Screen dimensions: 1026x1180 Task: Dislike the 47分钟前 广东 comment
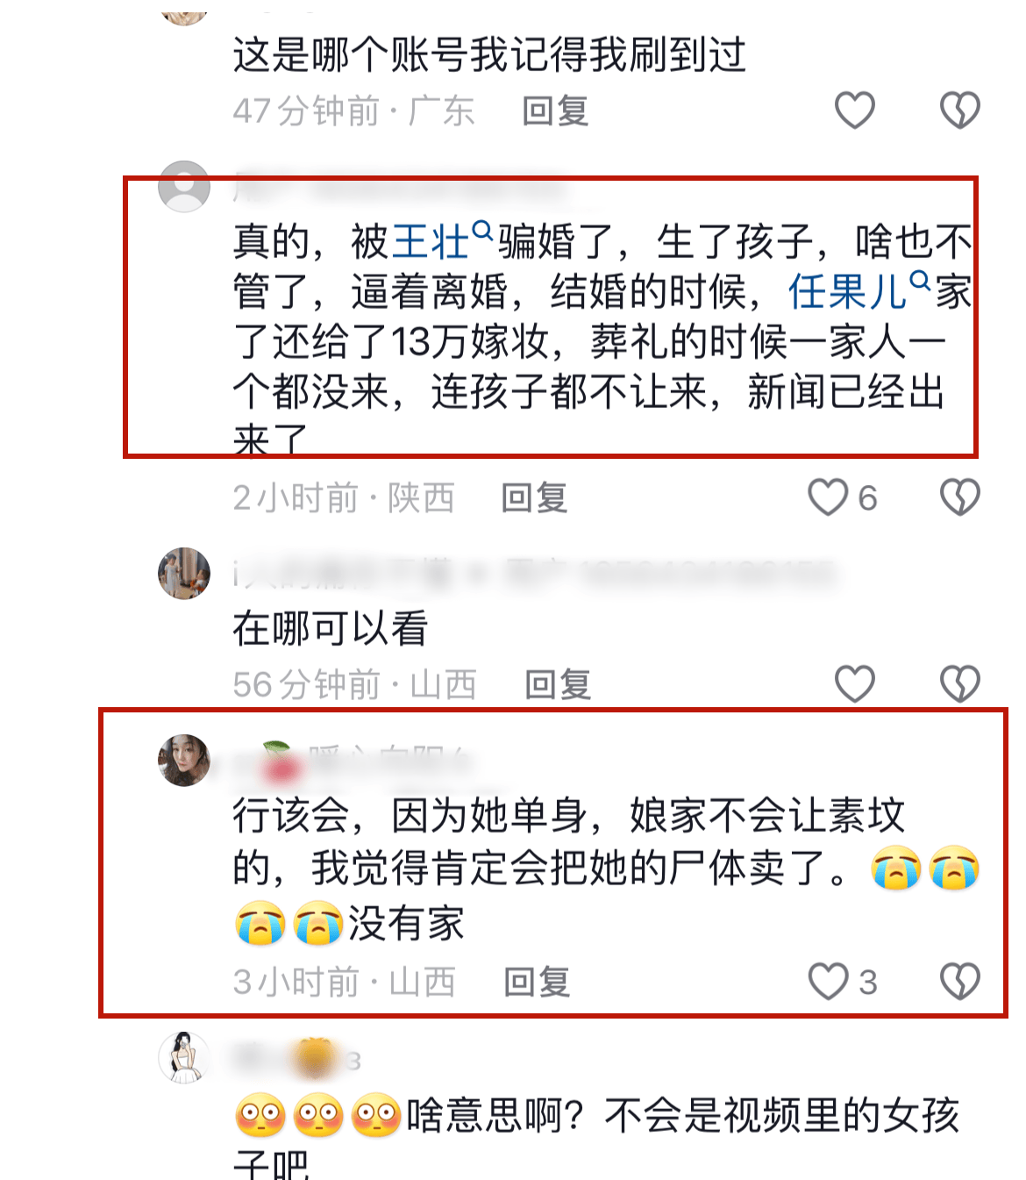click(959, 111)
